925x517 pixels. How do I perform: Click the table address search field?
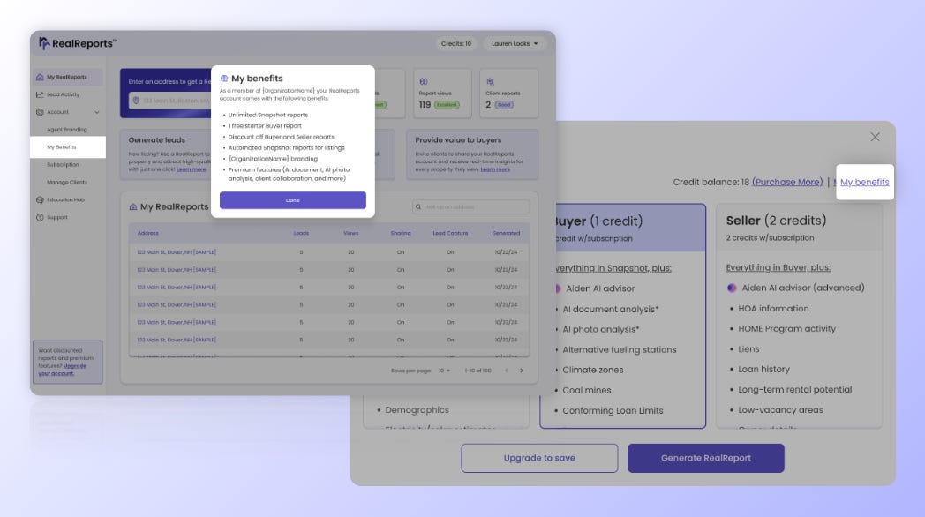point(470,207)
